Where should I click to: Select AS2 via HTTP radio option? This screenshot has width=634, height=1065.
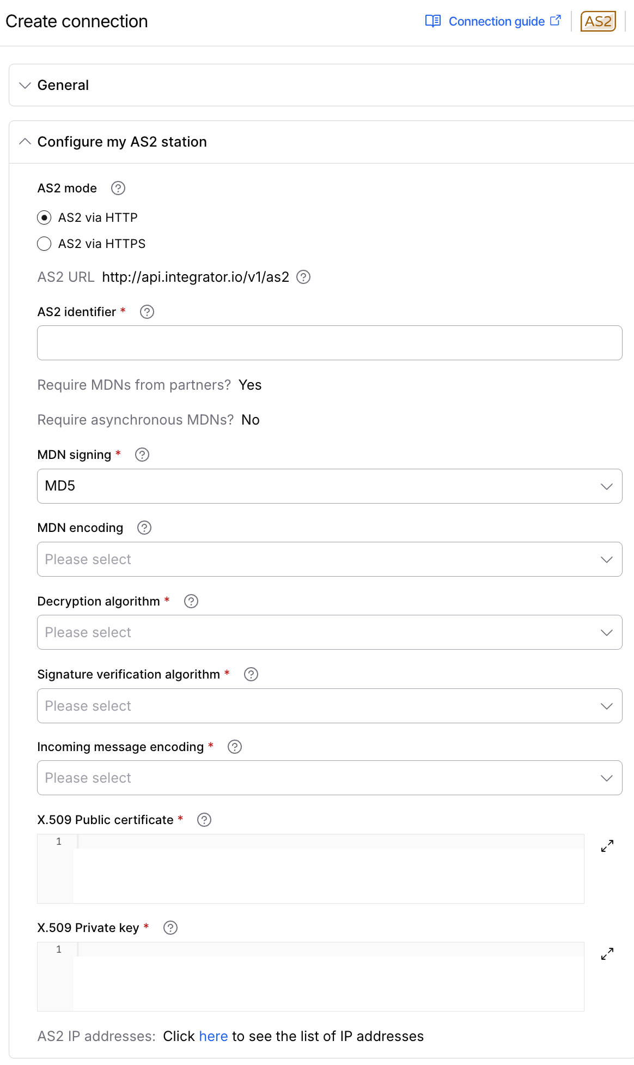pos(44,217)
